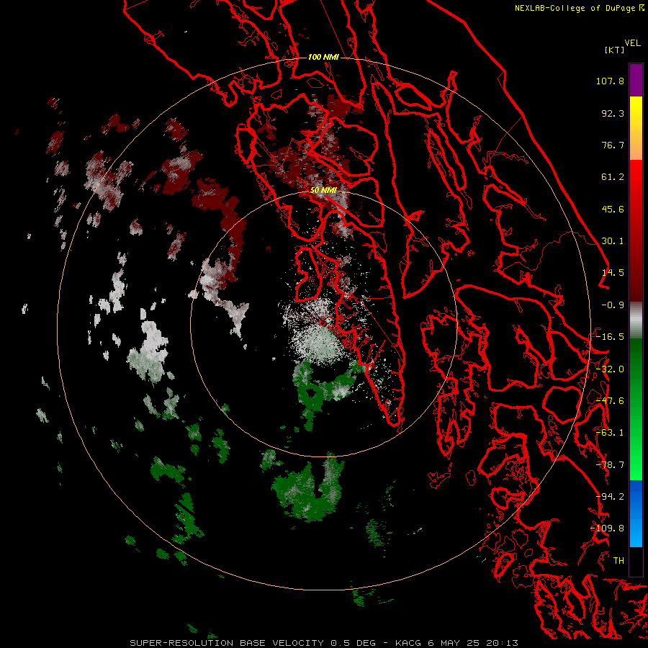Select the -78.7 legend value
The width and height of the screenshot is (648, 648).
pos(610,465)
